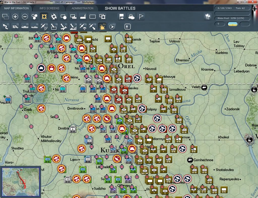The image size is (258, 198).
Task: Toggle the hex grid (three hexagons) icon
Action: [34, 17]
